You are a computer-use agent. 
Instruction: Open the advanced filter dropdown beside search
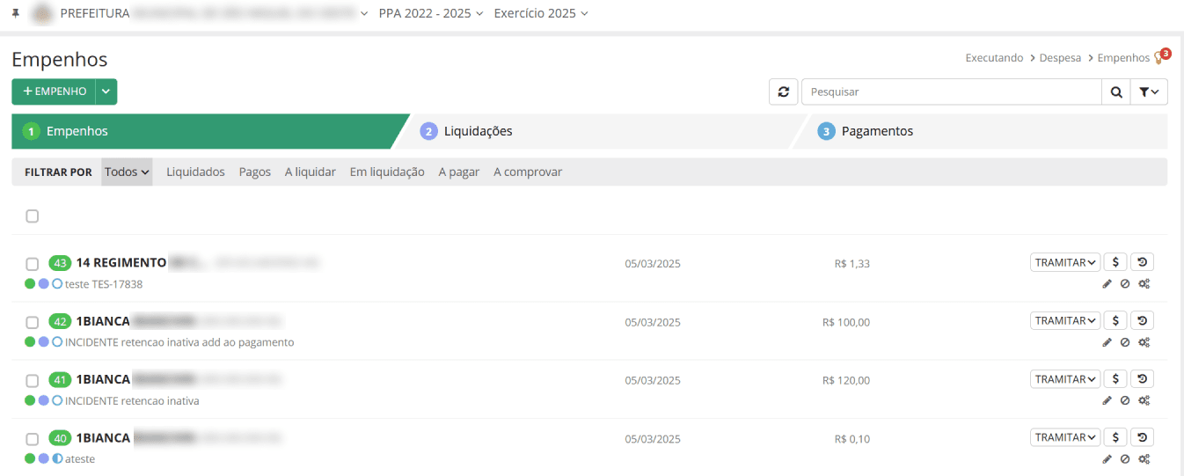pos(1148,92)
